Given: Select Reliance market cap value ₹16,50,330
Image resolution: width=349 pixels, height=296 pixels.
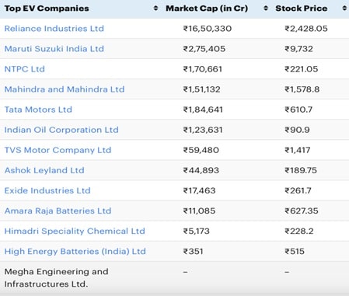Looking at the screenshot, I should coord(208,29).
